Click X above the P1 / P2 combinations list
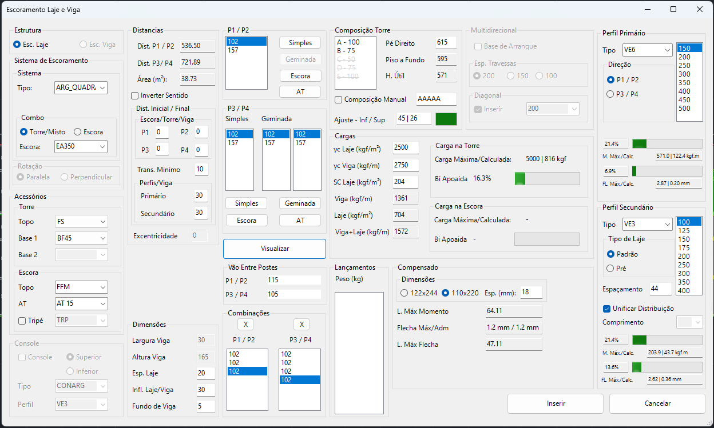Image resolution: width=714 pixels, height=428 pixels. pyautogui.click(x=245, y=325)
